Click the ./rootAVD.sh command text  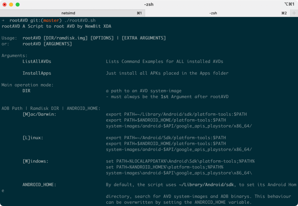(80, 20)
